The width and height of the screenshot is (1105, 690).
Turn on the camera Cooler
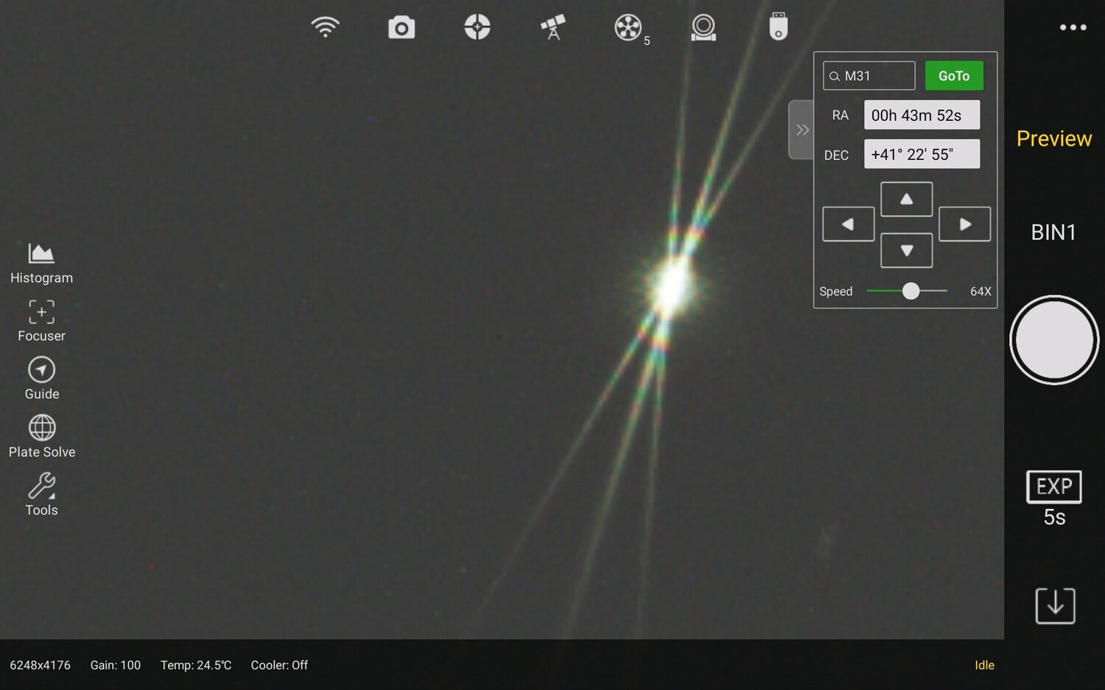click(279, 665)
